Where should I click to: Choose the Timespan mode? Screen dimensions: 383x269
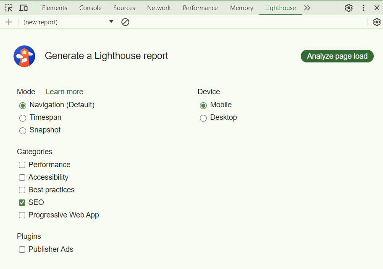(x=23, y=118)
